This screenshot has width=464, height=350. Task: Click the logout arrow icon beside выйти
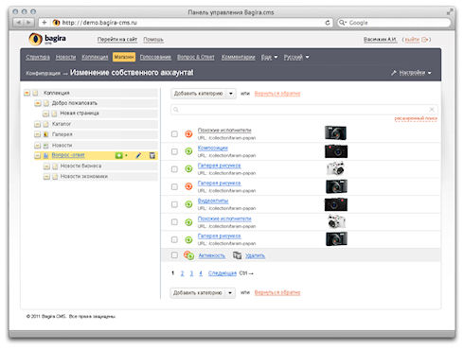425,40
